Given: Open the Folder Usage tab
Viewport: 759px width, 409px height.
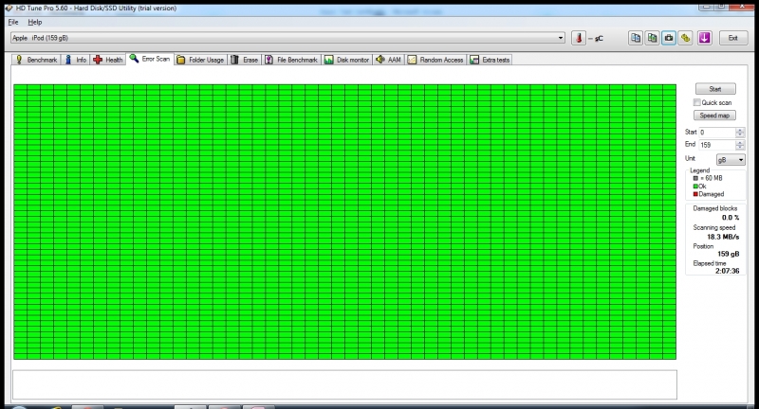Looking at the screenshot, I should click(x=200, y=60).
